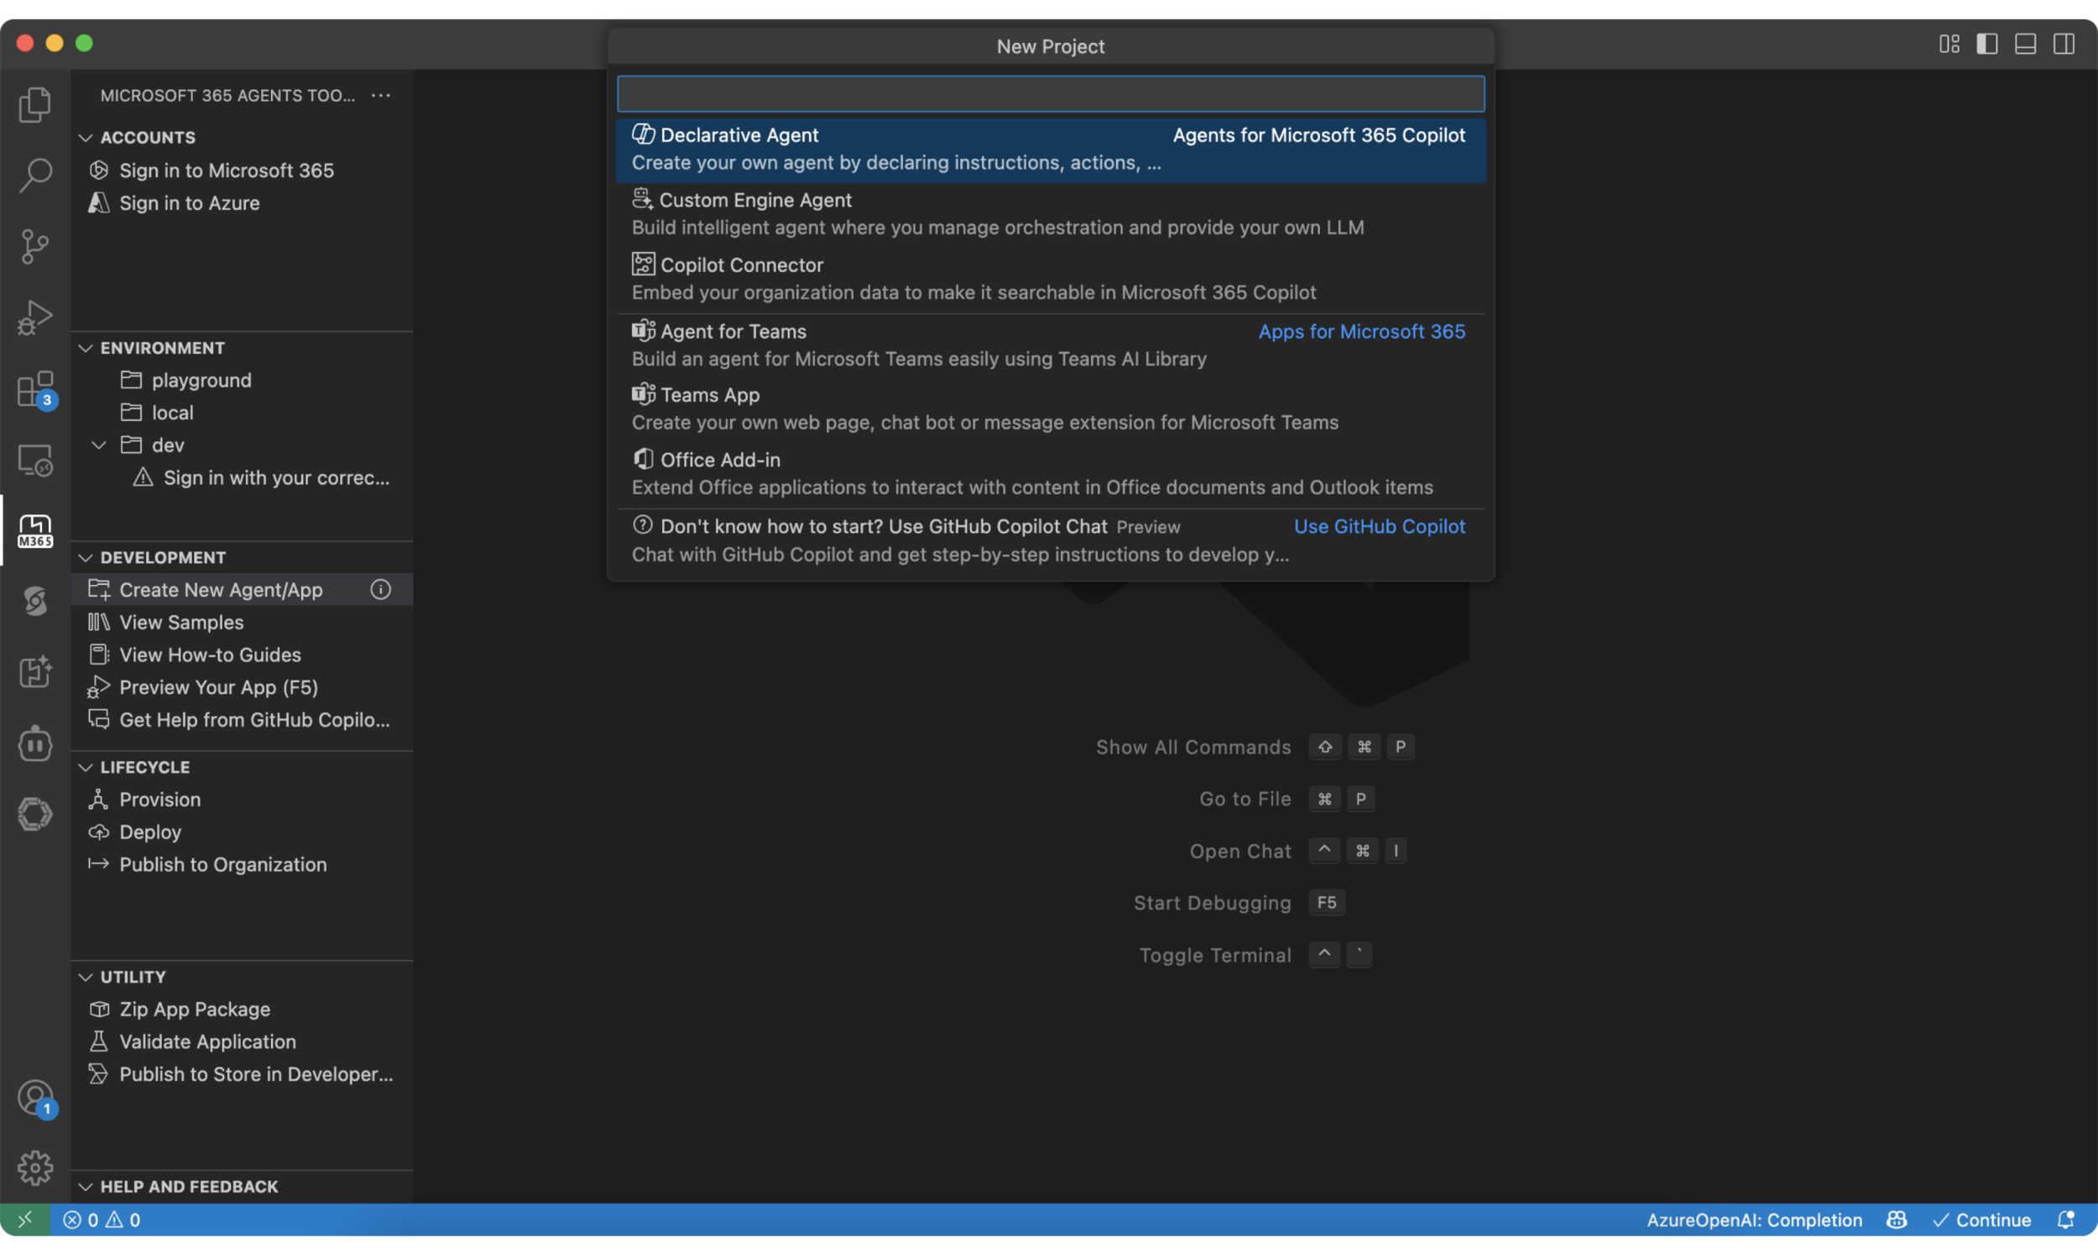Collapse the dev environment folder chevron

(99, 445)
